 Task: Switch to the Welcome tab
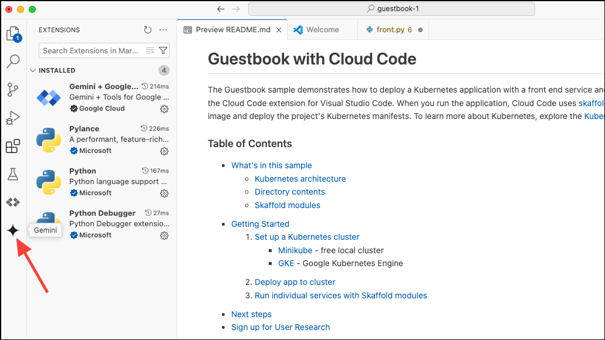(x=322, y=30)
